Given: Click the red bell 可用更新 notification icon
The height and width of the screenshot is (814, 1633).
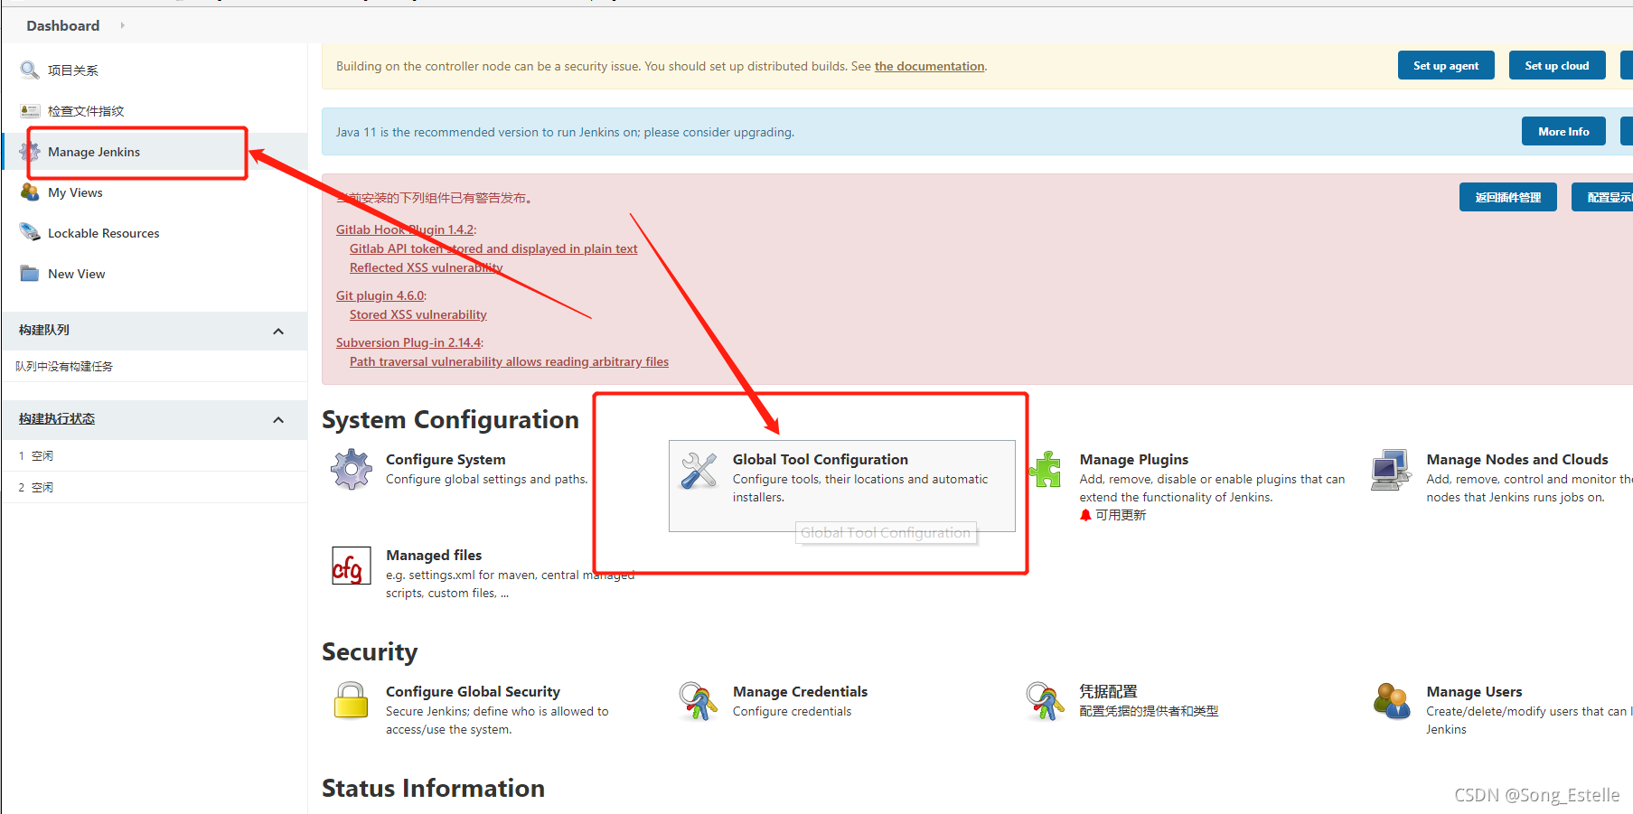Looking at the screenshot, I should pyautogui.click(x=1085, y=515).
